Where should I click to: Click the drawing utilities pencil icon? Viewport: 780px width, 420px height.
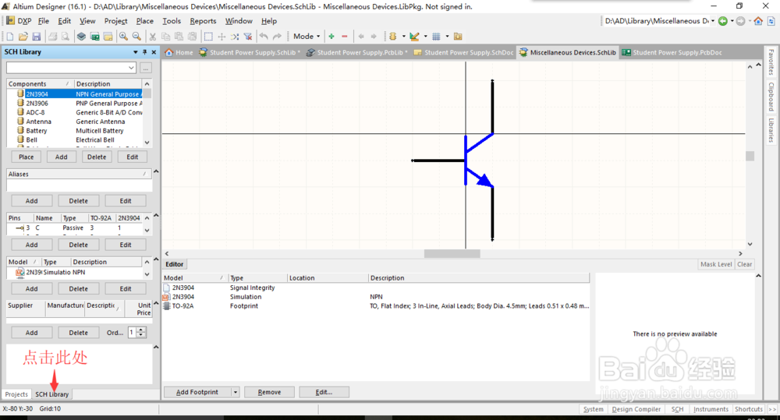point(414,37)
